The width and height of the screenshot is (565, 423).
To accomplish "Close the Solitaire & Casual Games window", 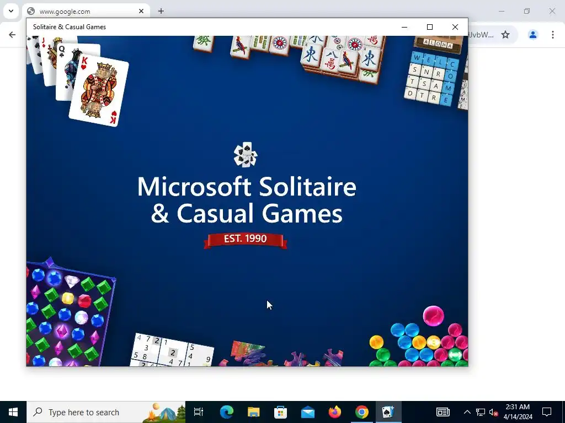I will click(455, 27).
